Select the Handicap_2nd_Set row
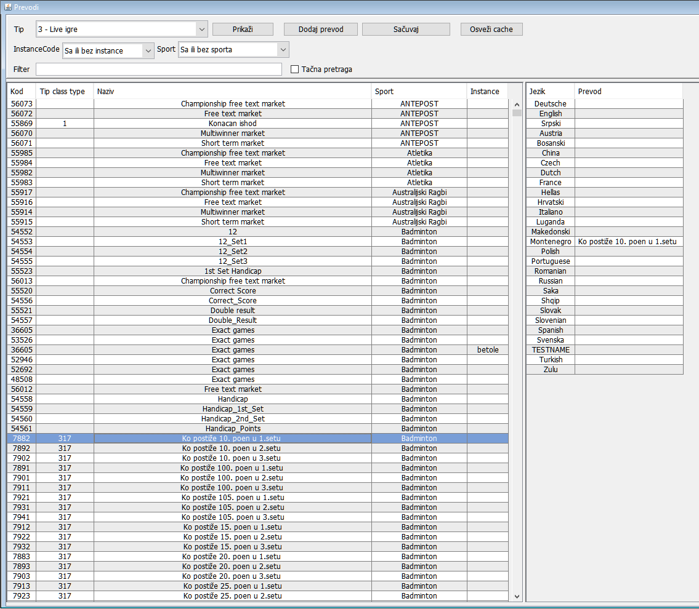699x609 pixels. 257,418
